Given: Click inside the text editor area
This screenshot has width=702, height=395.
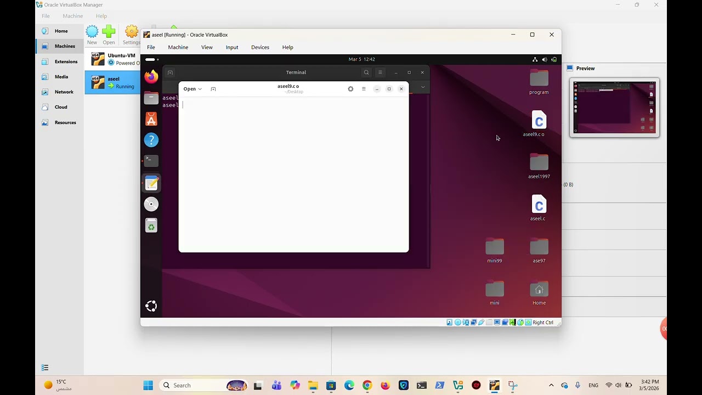Looking at the screenshot, I should 293,174.
